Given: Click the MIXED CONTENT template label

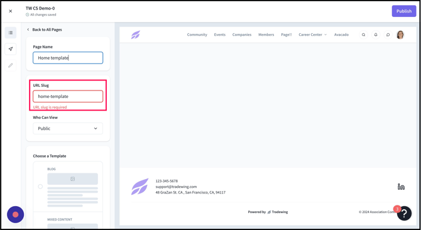Looking at the screenshot, I should coord(60,219).
